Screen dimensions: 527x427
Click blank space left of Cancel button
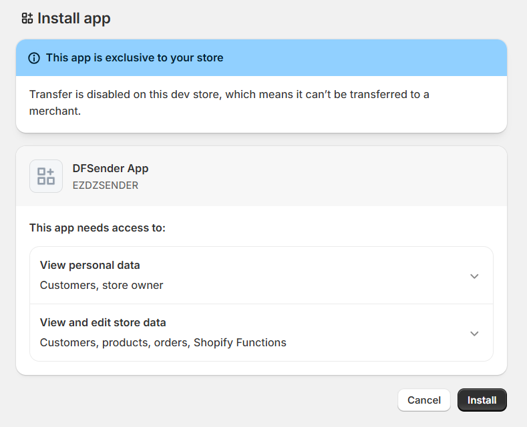click(200, 400)
